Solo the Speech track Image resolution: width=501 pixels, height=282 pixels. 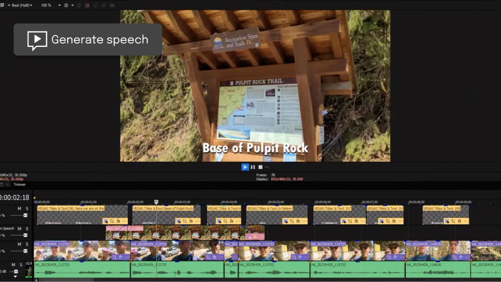[x=27, y=229]
